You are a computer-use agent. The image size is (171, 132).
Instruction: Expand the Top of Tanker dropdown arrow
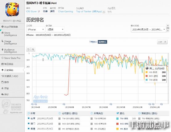point(104,11)
